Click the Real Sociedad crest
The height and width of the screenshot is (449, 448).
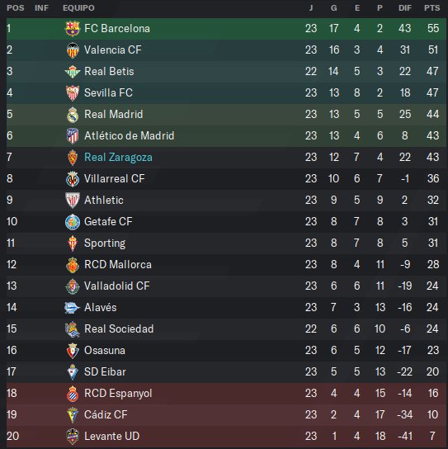click(73, 329)
